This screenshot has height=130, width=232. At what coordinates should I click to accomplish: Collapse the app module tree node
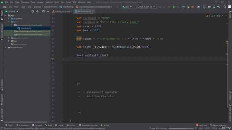click(x=5, y=15)
